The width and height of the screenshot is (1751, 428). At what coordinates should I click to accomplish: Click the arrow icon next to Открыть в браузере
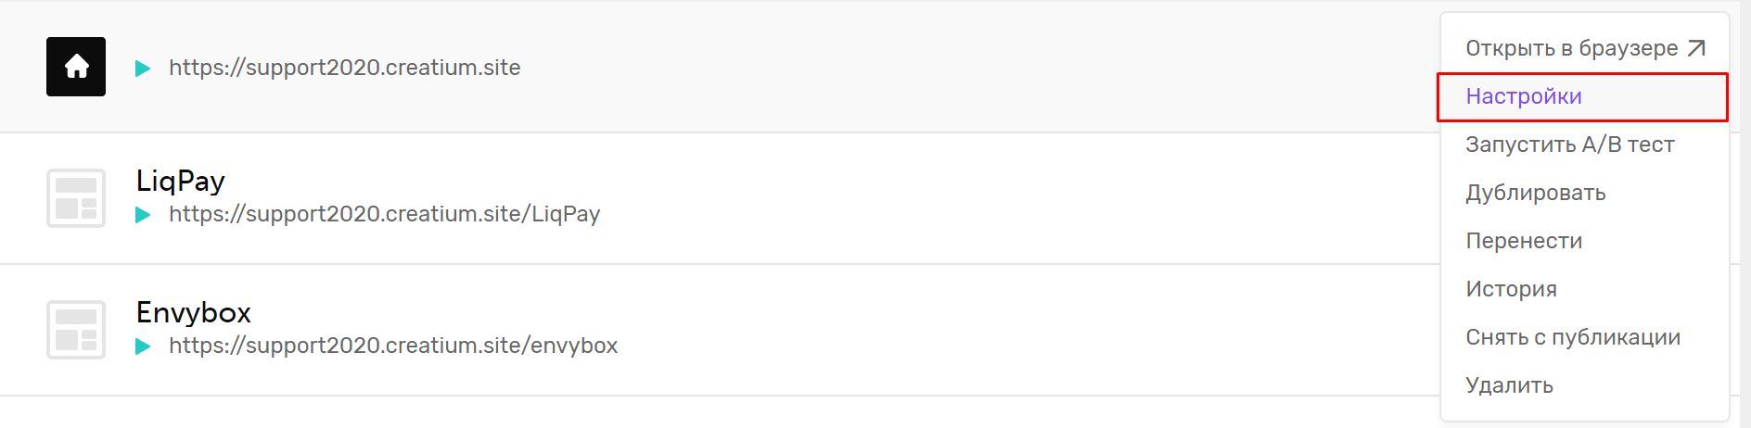(1696, 48)
